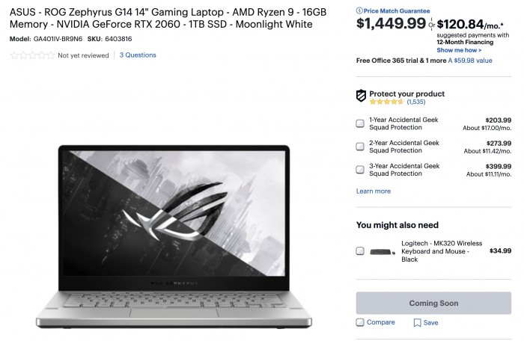Screen dimensions: 524x341
Task: Click the Price Match Guarantee link text
Action: point(397,11)
